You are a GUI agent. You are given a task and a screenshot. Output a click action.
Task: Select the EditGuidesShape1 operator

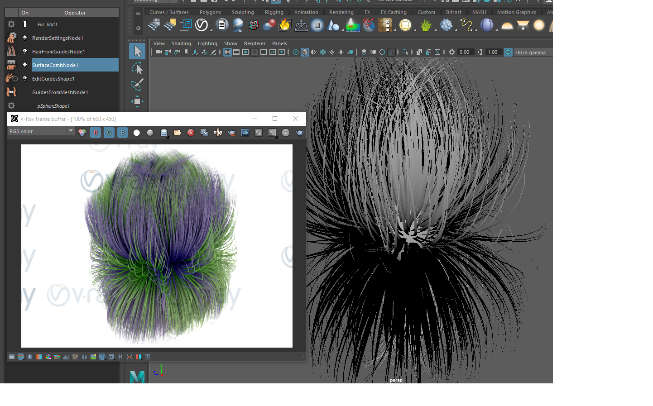[53, 79]
